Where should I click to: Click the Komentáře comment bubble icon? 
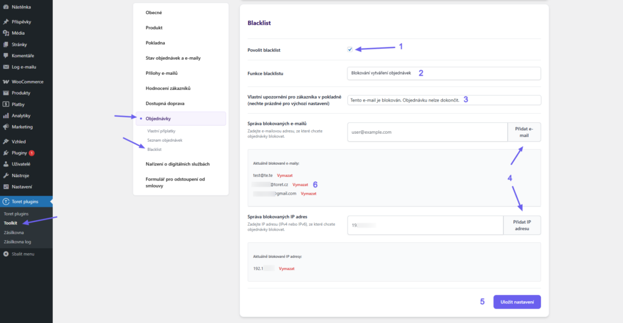tap(6, 55)
